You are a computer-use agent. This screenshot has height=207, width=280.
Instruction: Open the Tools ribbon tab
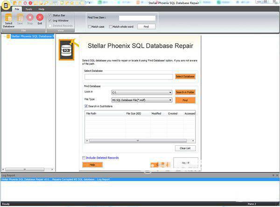[29, 9]
